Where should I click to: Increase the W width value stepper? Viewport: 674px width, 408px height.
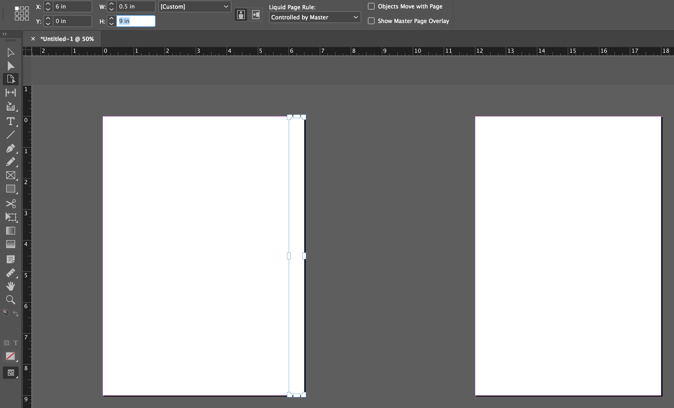pyautogui.click(x=111, y=4)
